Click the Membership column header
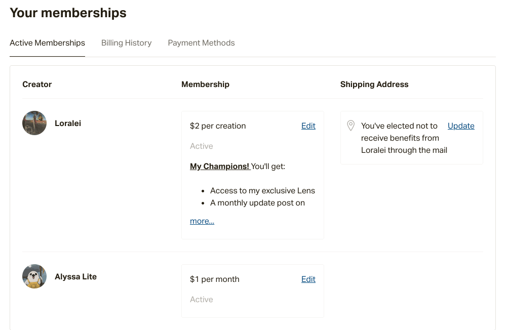Screen dimensions: 506x330 point(205,84)
